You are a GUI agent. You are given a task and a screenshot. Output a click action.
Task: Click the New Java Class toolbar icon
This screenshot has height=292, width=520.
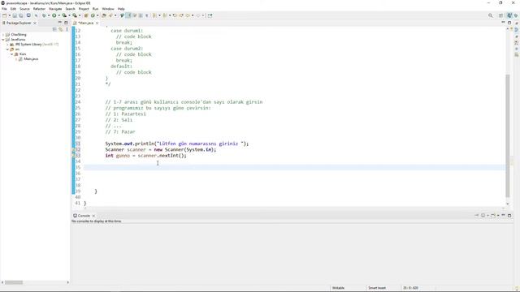93,15
